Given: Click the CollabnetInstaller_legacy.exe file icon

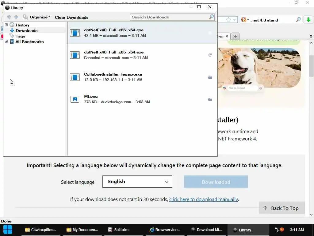Looking at the screenshot, I should [x=75, y=77].
